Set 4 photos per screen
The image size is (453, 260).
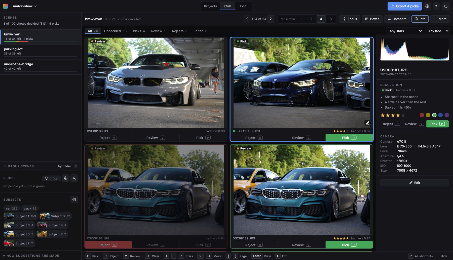(x=321, y=19)
